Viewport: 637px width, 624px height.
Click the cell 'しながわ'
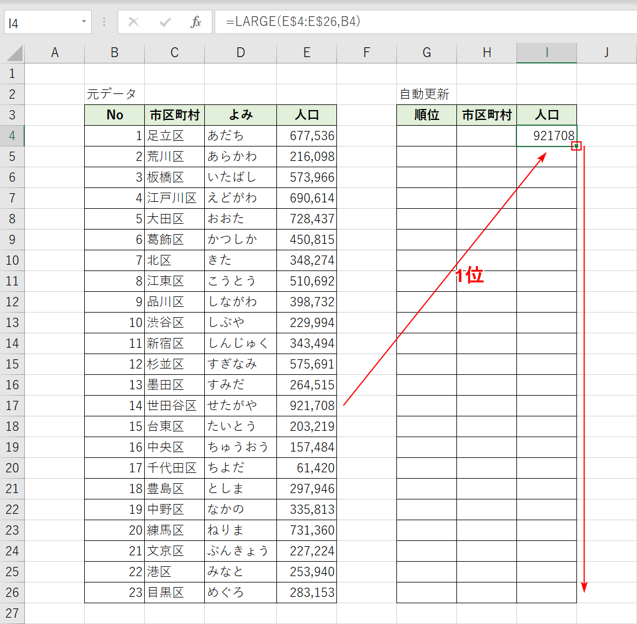click(241, 302)
